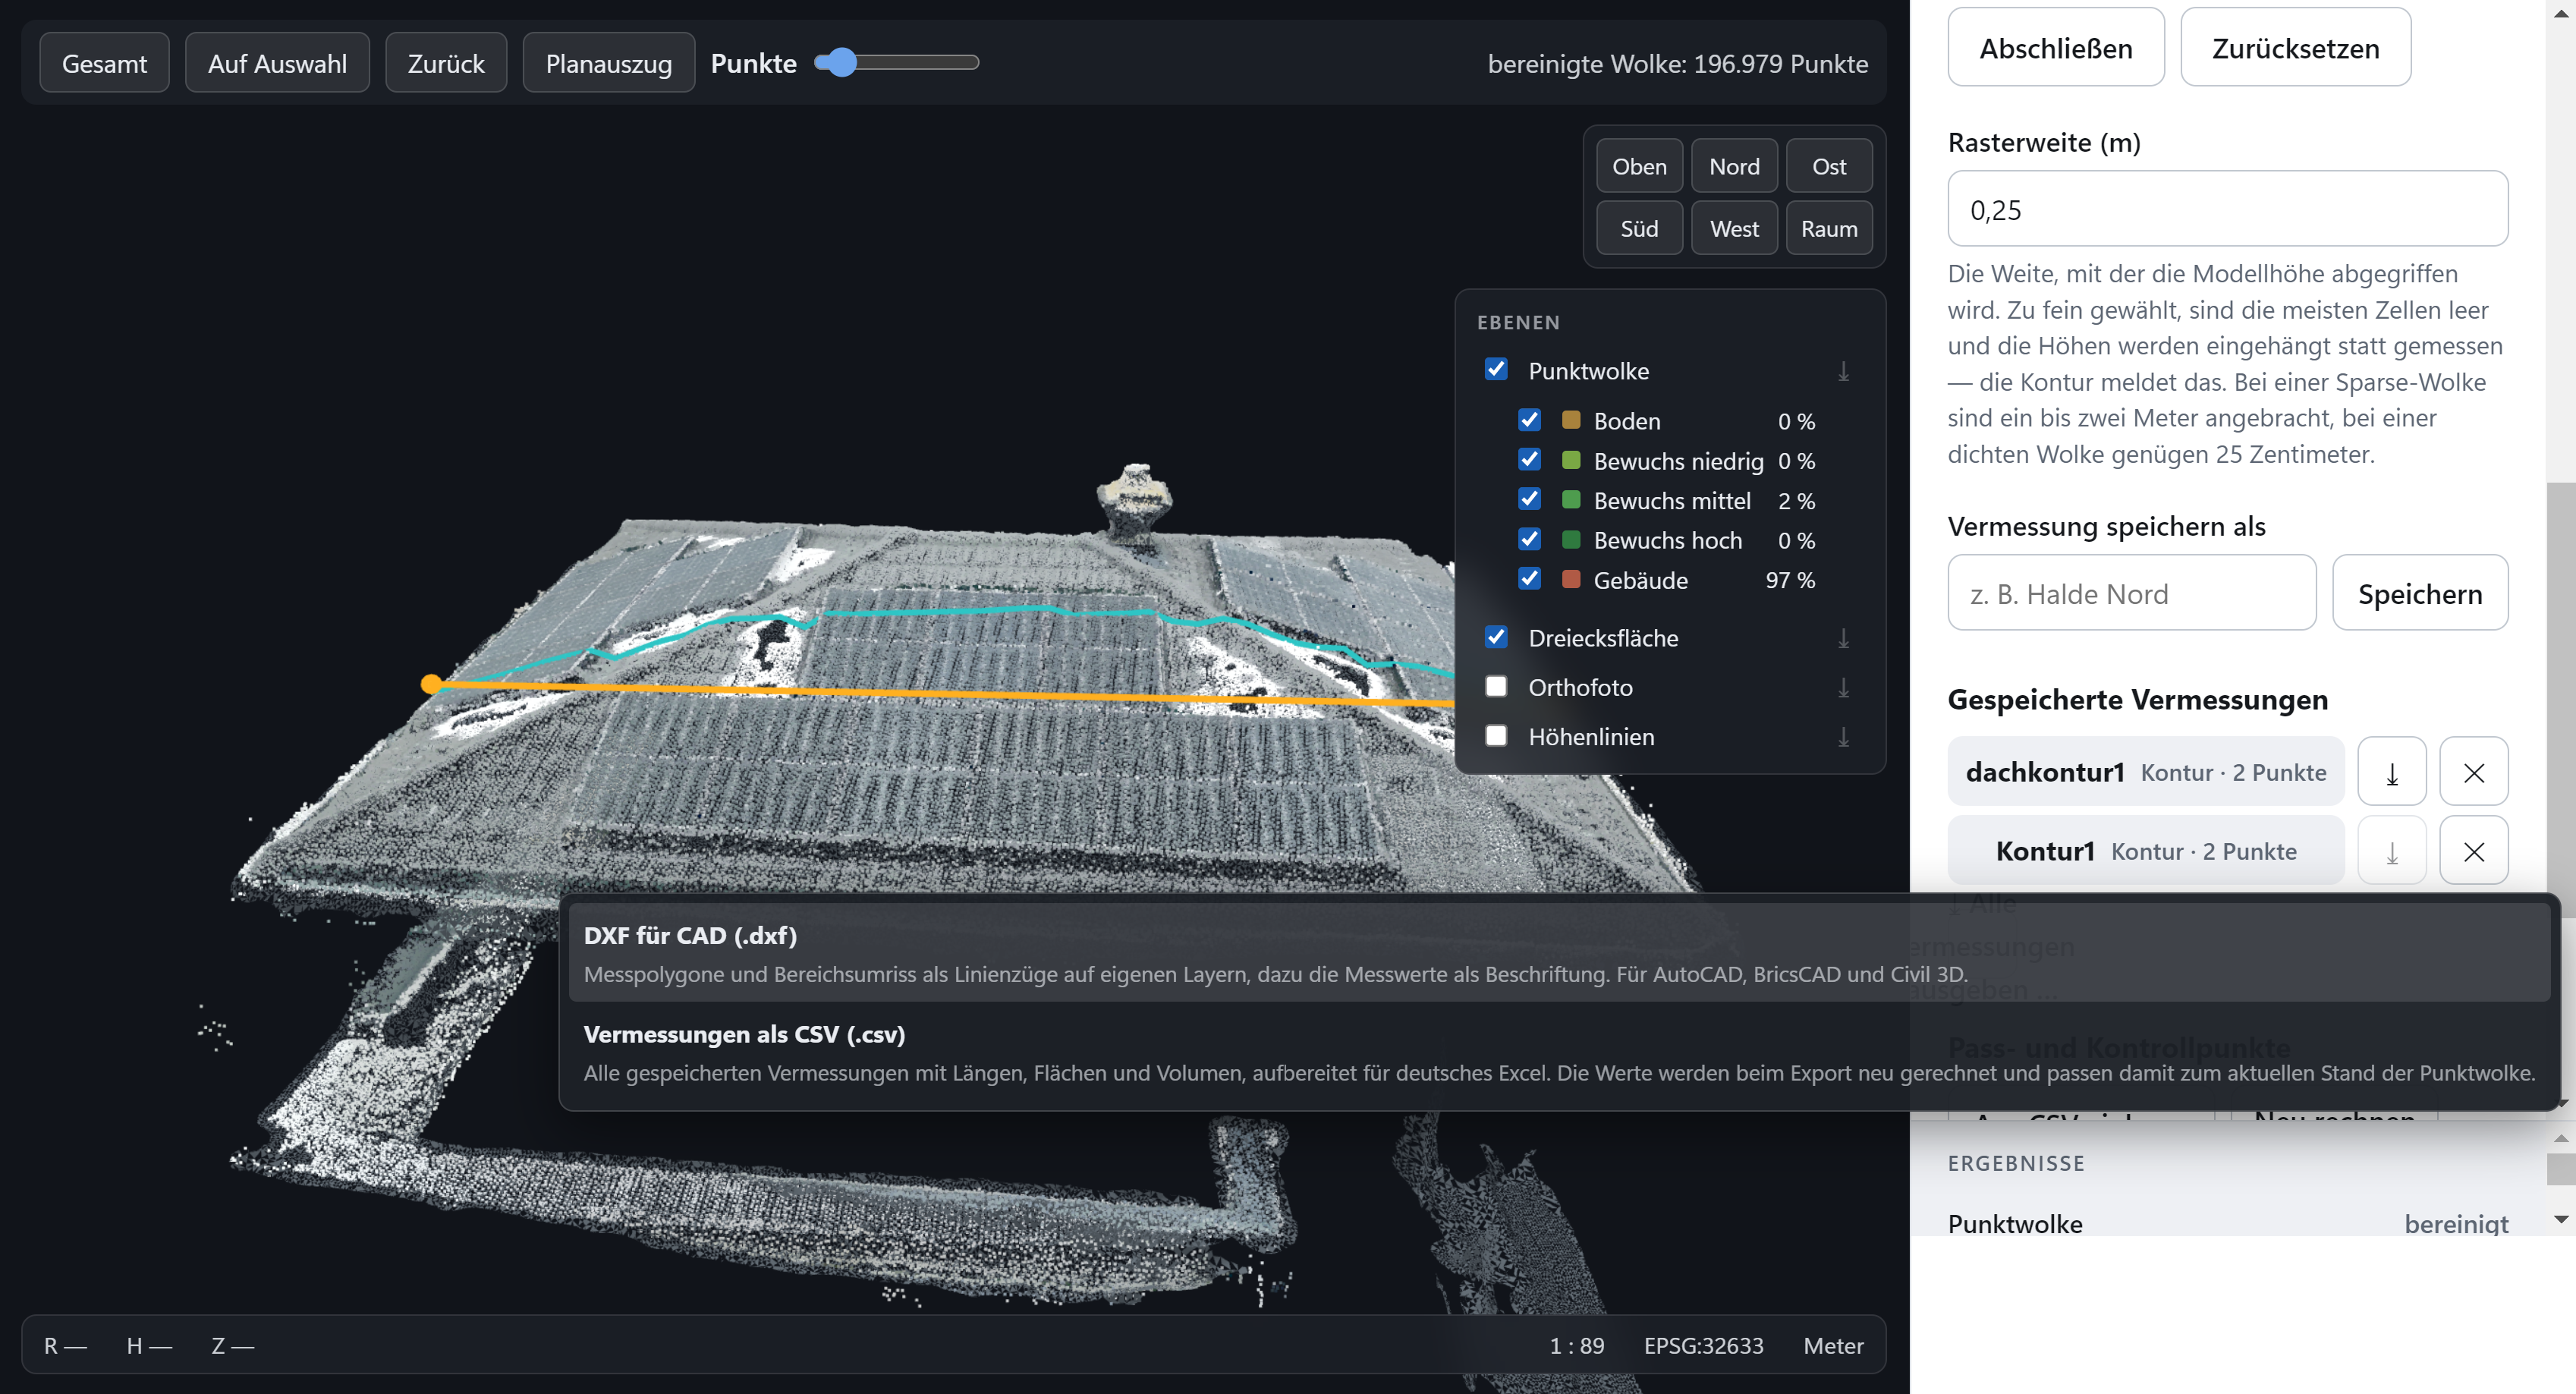Switch to the Raum camera view
Screen dimensions: 2576x1394
[x=1829, y=228]
